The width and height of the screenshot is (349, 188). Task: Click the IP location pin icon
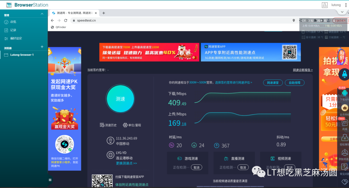point(110,141)
